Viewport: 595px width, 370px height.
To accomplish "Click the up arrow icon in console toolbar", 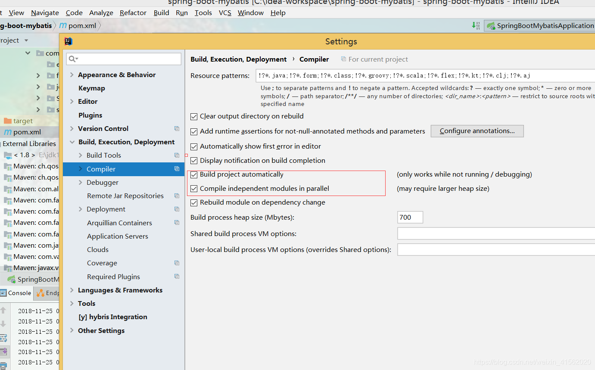I will point(3,310).
